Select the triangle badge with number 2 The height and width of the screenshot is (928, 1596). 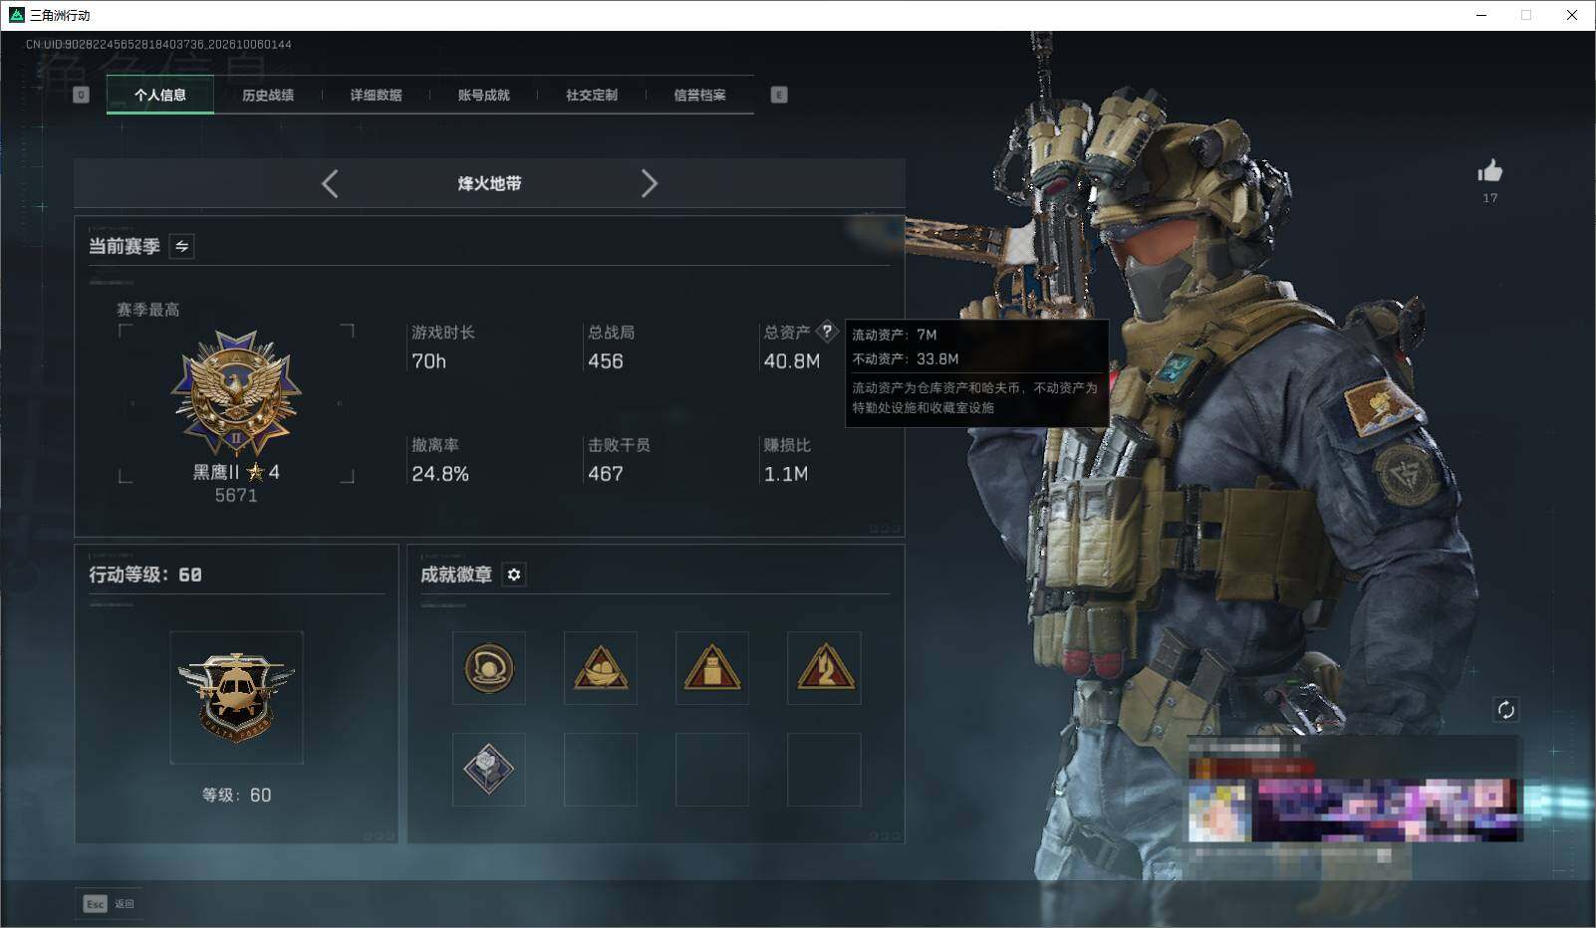coord(824,668)
